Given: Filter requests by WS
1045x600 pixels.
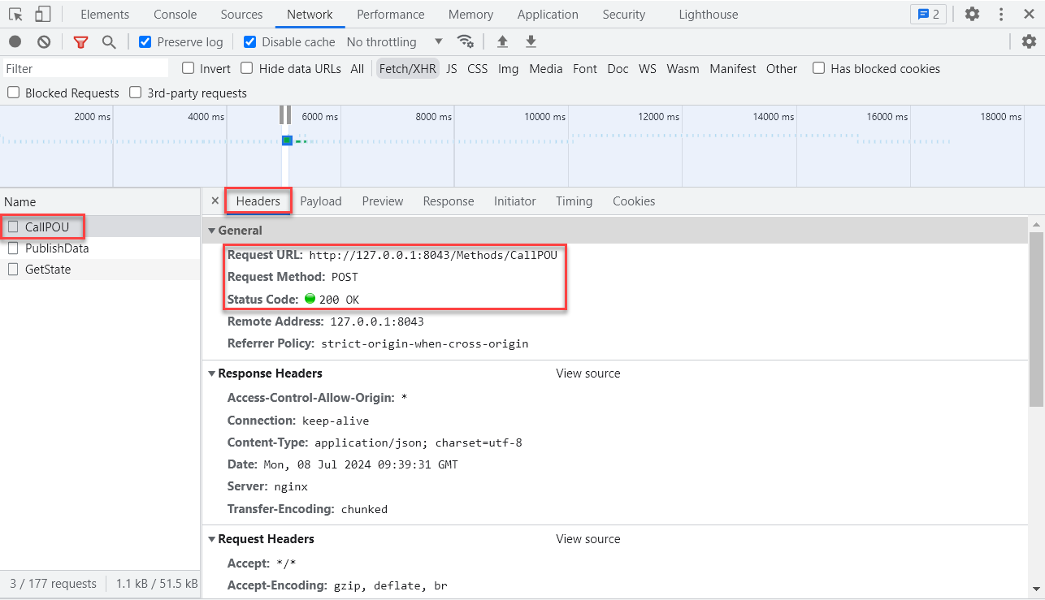Looking at the screenshot, I should [648, 68].
